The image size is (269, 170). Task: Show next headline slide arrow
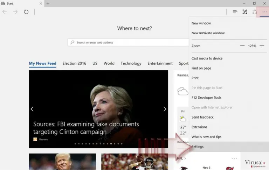click(165, 109)
